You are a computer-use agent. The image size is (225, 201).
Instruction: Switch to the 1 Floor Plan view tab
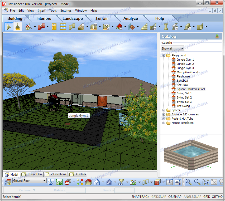tap(32, 174)
